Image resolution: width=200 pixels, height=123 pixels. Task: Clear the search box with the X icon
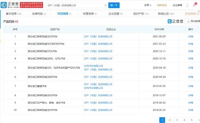(x=105, y=5)
